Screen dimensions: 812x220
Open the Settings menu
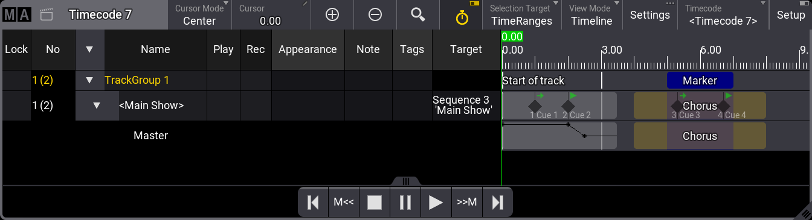[x=650, y=15]
